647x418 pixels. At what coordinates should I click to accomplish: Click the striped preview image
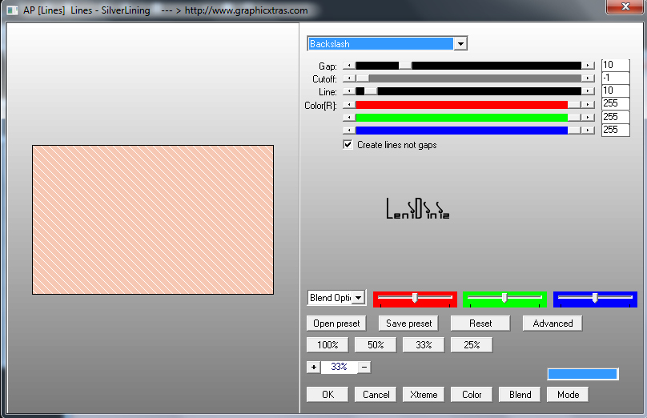(x=153, y=219)
